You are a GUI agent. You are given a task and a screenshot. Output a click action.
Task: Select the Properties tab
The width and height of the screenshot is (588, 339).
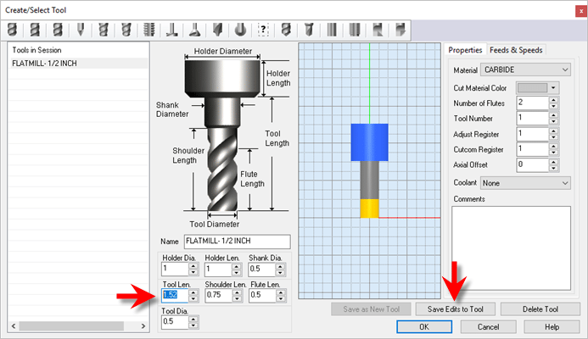tap(466, 50)
